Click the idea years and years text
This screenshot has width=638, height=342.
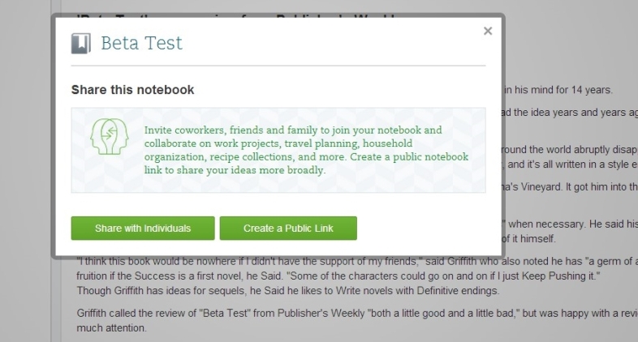tap(570, 113)
